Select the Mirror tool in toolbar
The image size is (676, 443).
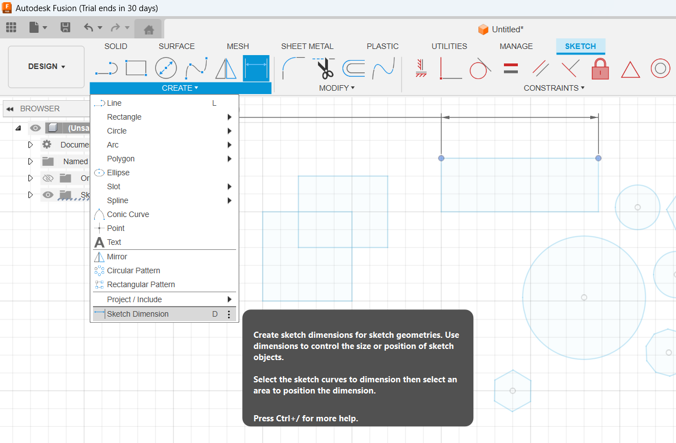[226, 68]
